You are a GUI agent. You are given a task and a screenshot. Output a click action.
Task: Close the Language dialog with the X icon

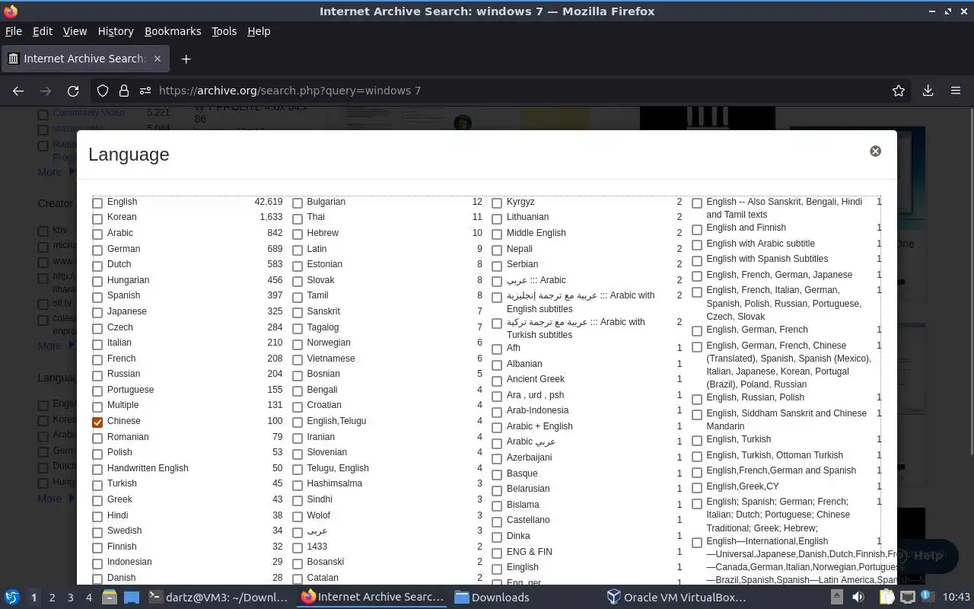pyautogui.click(x=875, y=151)
